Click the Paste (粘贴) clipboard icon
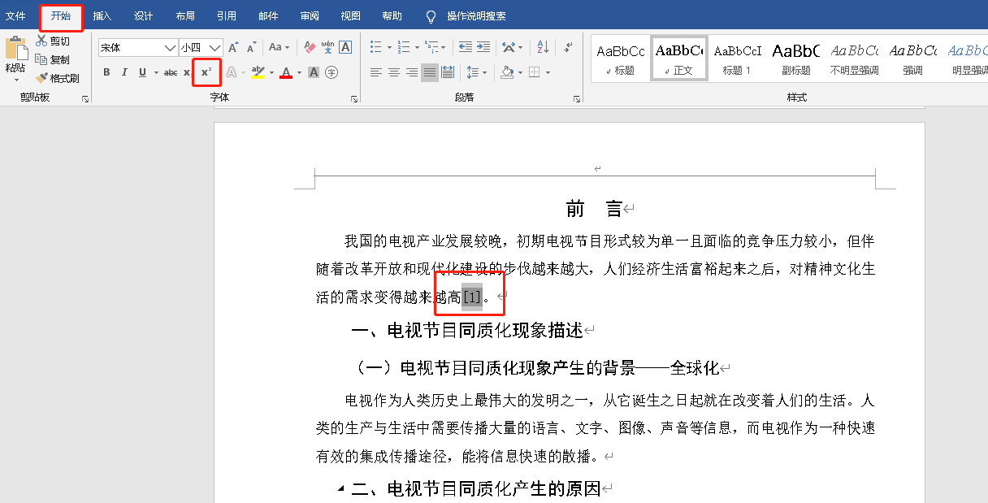 (15, 50)
